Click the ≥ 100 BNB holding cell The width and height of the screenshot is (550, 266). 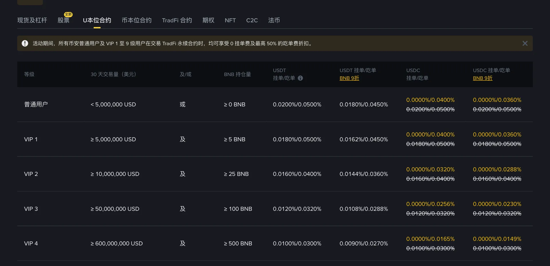point(238,209)
